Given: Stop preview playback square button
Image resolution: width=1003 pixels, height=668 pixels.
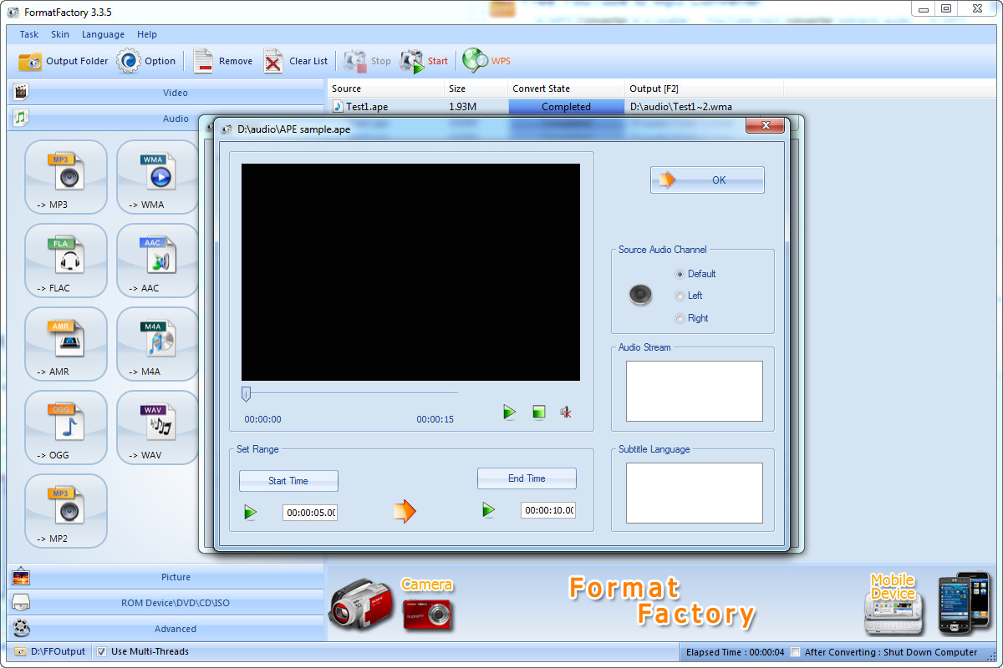Looking at the screenshot, I should click(539, 412).
